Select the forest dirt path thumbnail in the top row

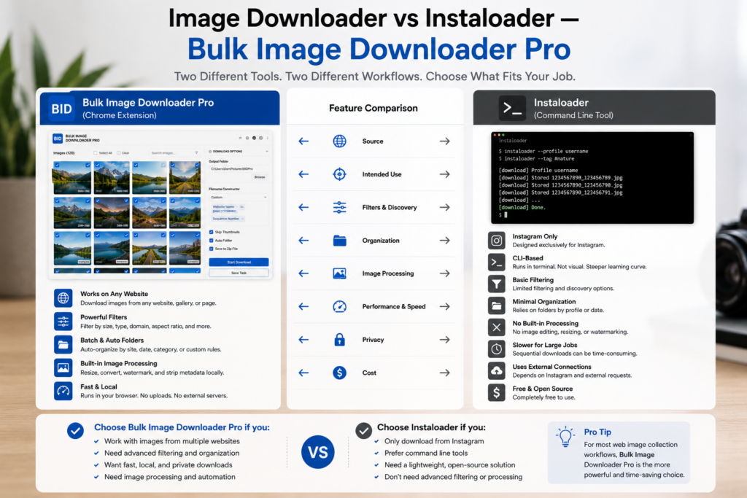click(185, 177)
